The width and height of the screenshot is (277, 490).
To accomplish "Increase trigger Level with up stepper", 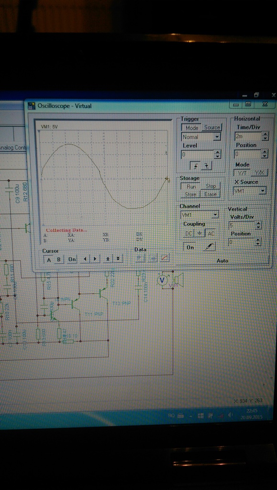I will coord(218,152).
